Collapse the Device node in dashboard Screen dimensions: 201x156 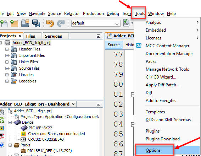click(10, 123)
